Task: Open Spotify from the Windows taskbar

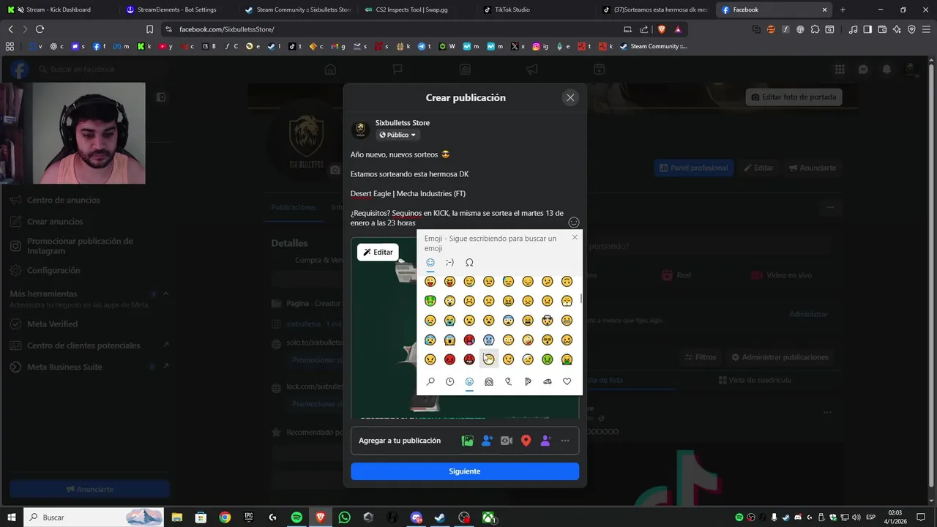Action: [x=296, y=517]
